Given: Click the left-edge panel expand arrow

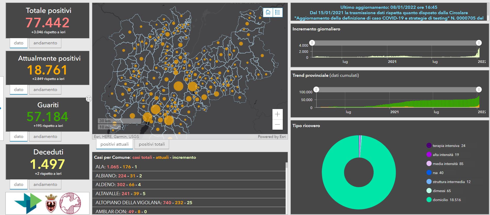Looking at the screenshot, I should 1,108.
